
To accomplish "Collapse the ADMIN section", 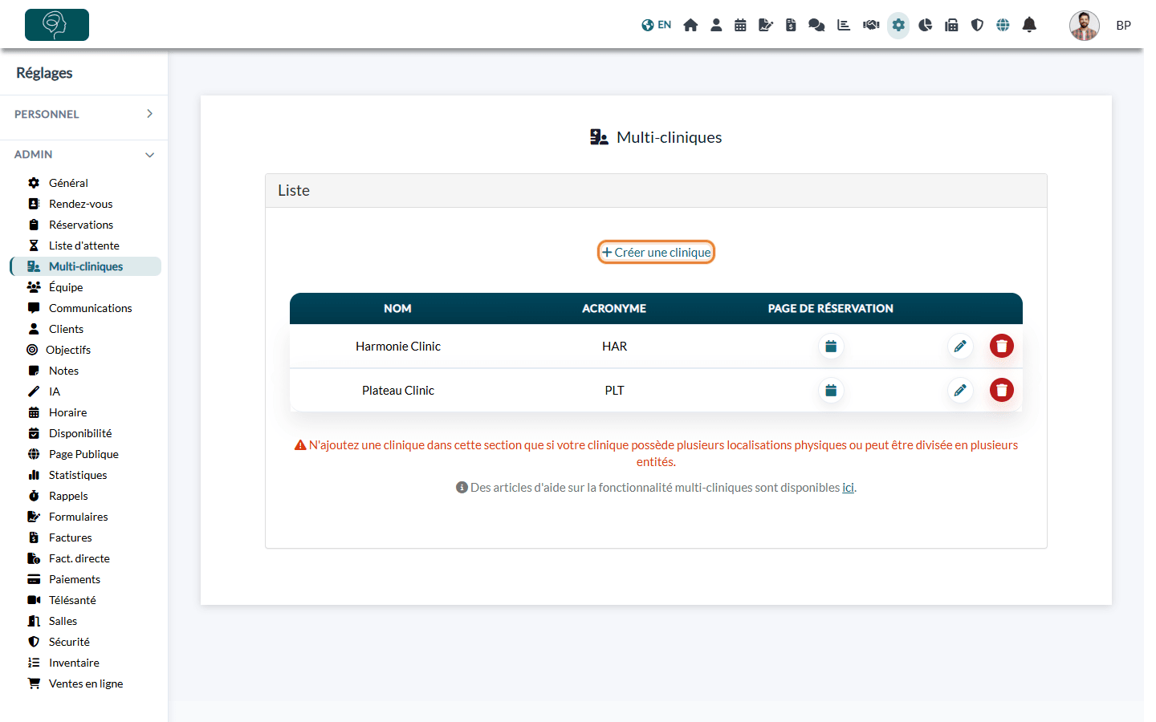I will (x=83, y=154).
